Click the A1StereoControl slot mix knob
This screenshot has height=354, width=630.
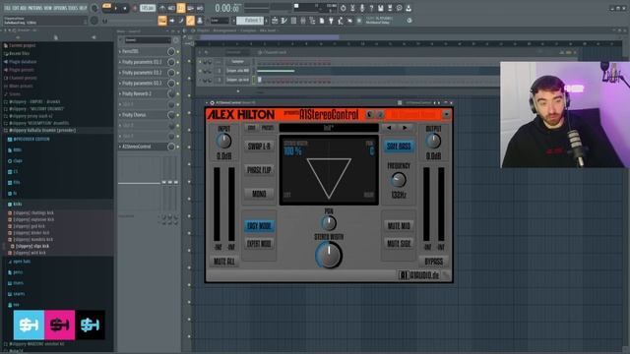170,147
